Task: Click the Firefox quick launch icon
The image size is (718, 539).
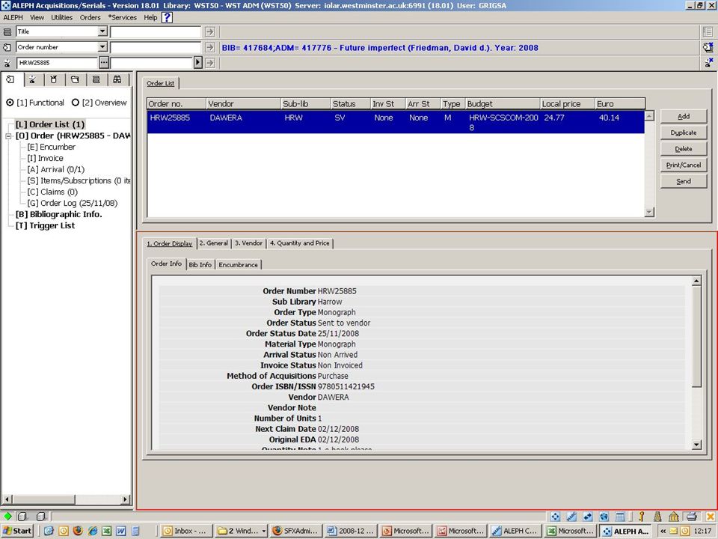Action: 78,532
